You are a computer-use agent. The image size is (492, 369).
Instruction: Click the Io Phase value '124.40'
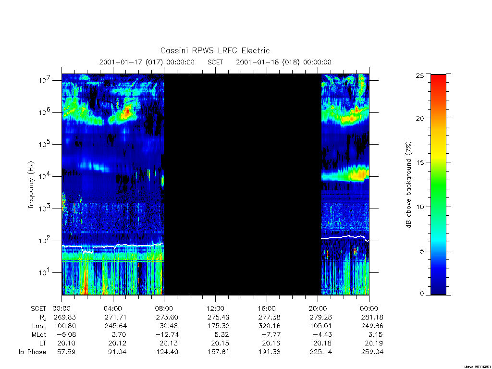coord(167,352)
